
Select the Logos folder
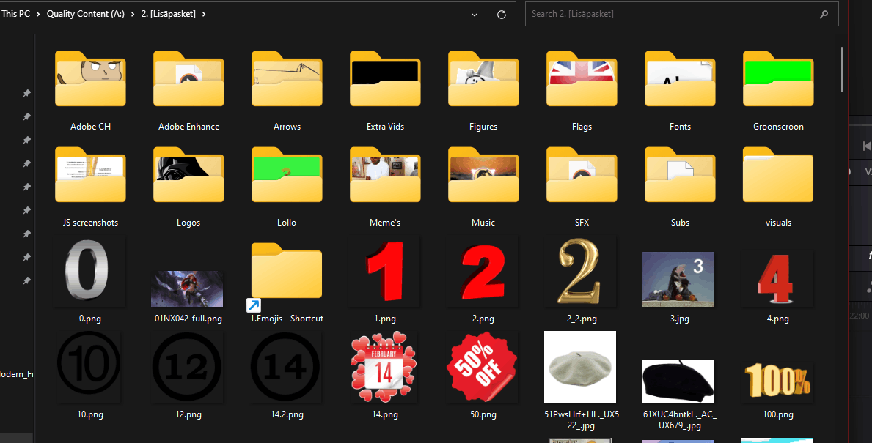[x=188, y=175]
